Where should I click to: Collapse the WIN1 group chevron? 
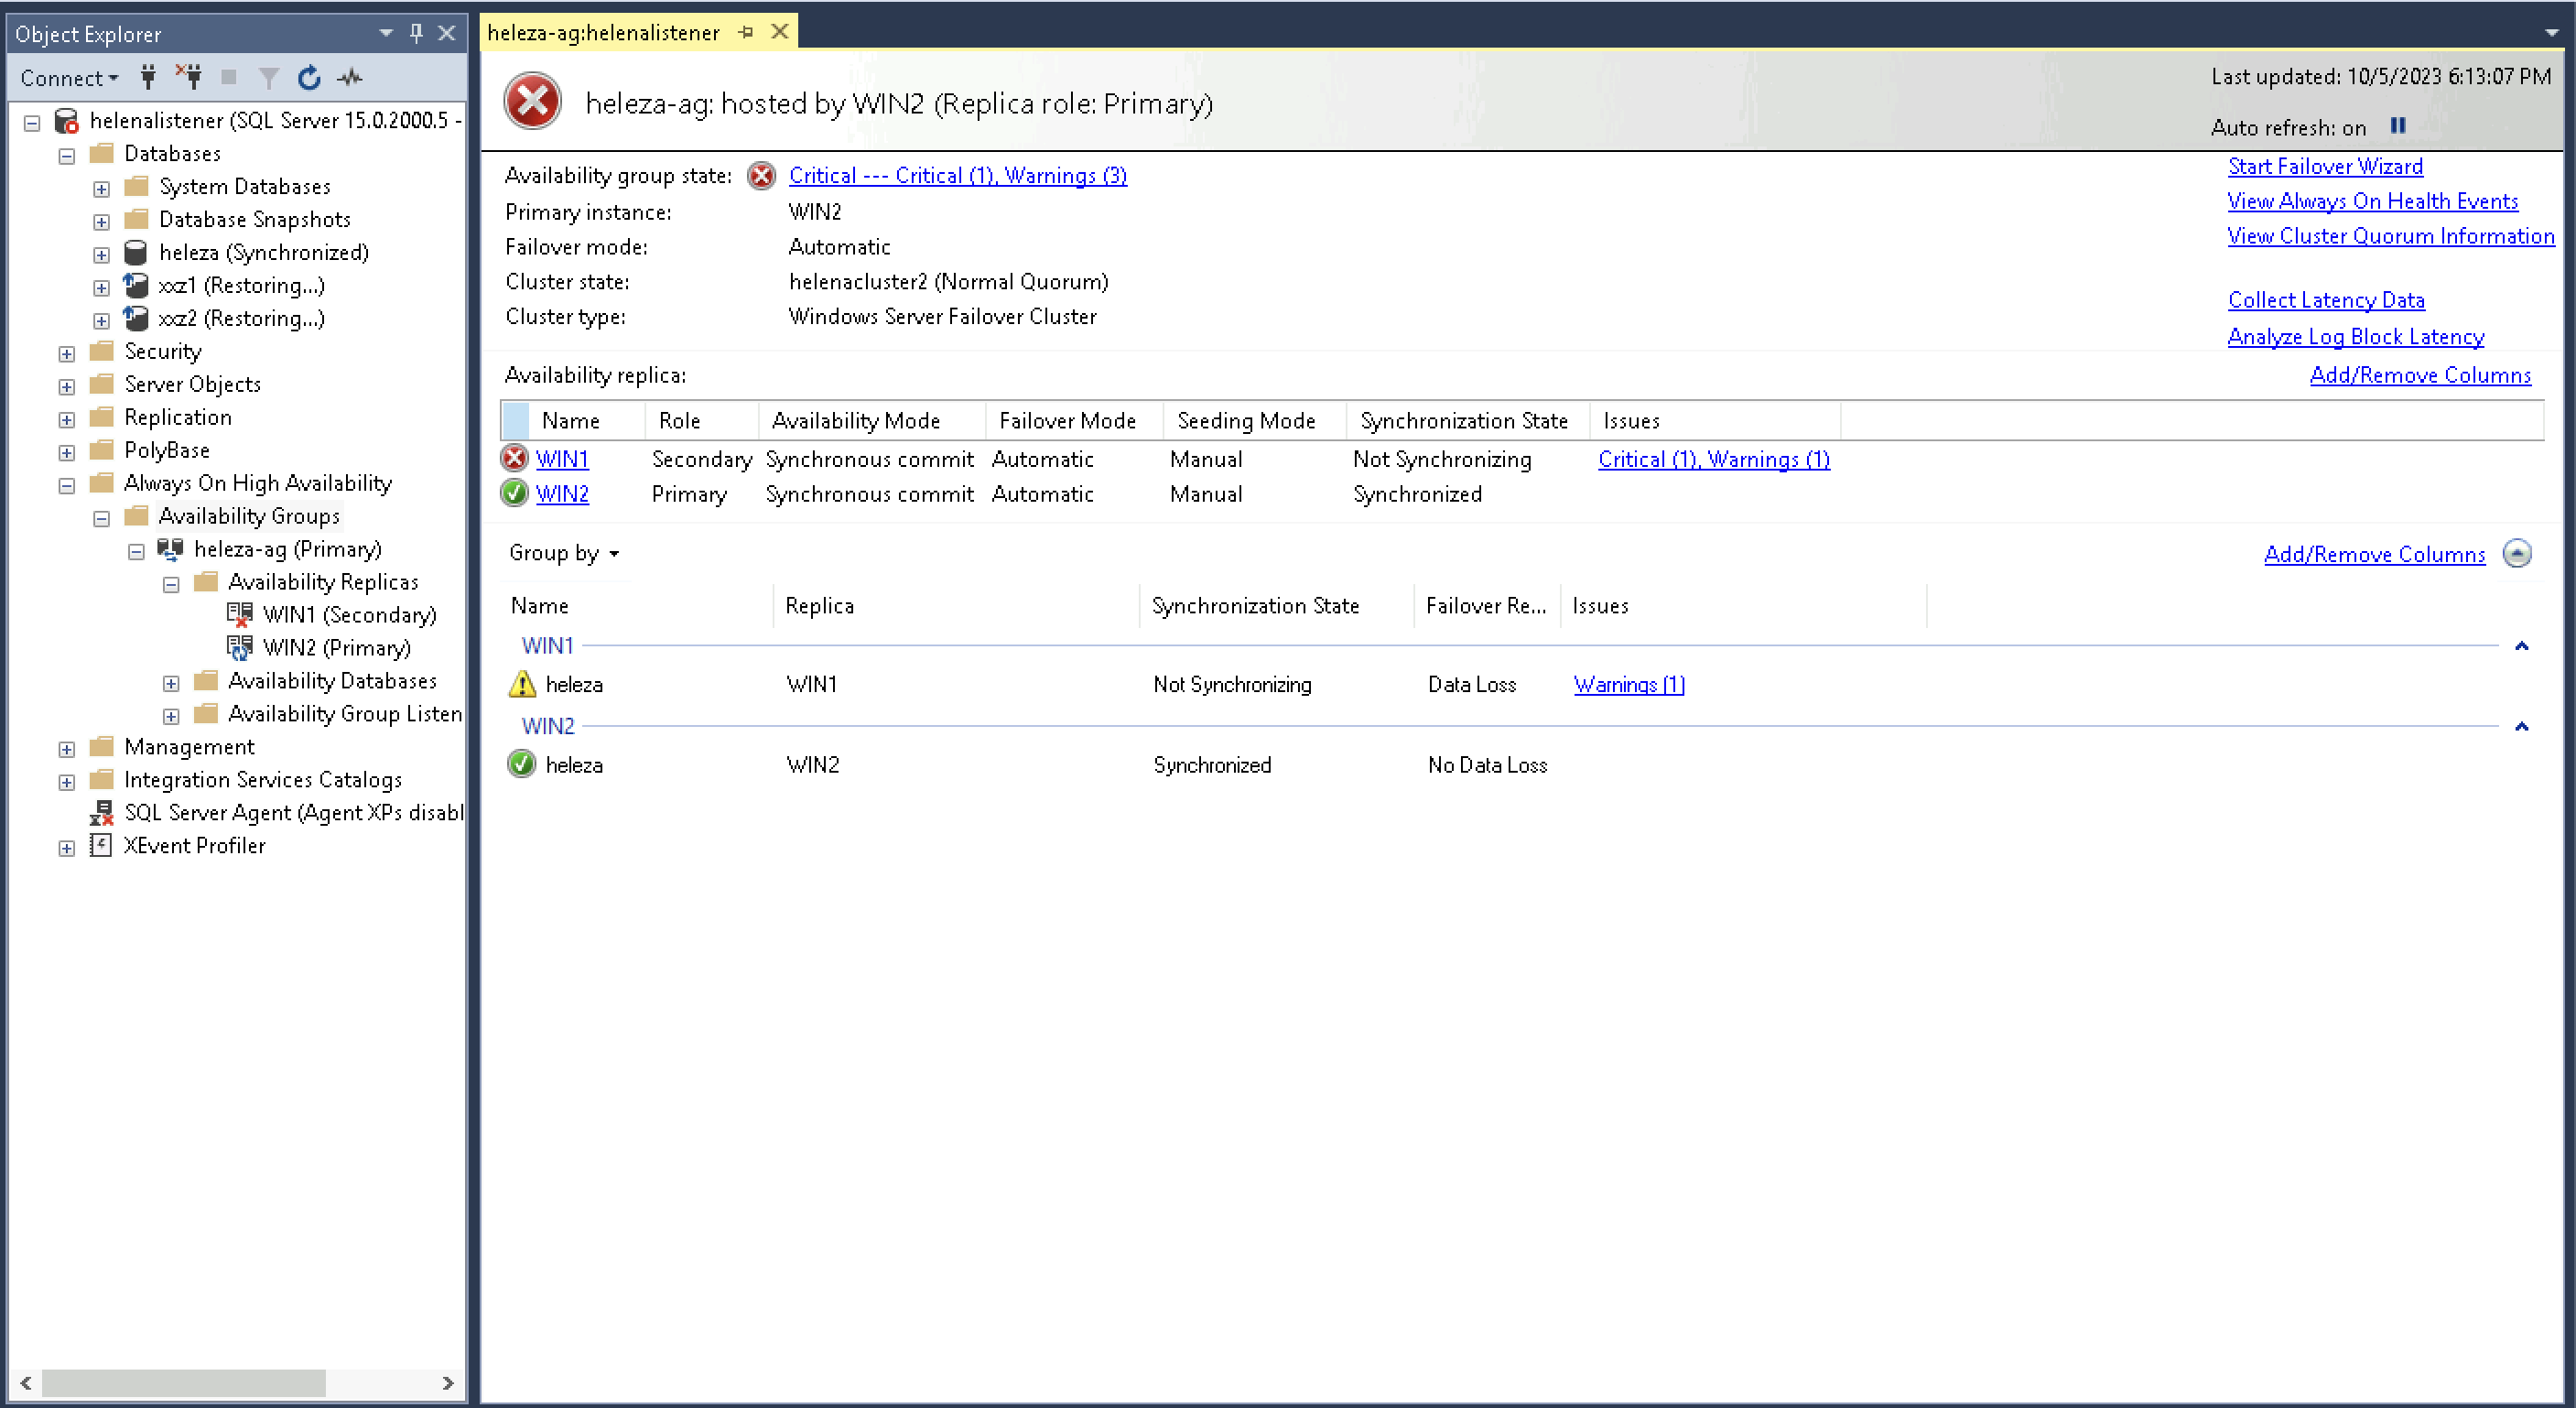point(2521,646)
